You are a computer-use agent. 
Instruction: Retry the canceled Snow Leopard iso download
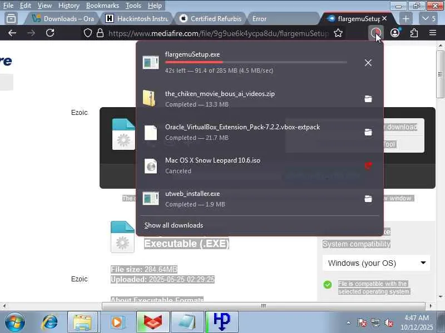[368, 165]
